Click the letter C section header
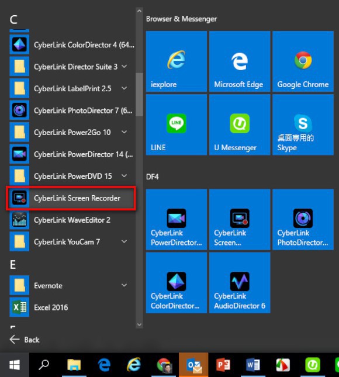This screenshot has height=377, width=339. 13,19
